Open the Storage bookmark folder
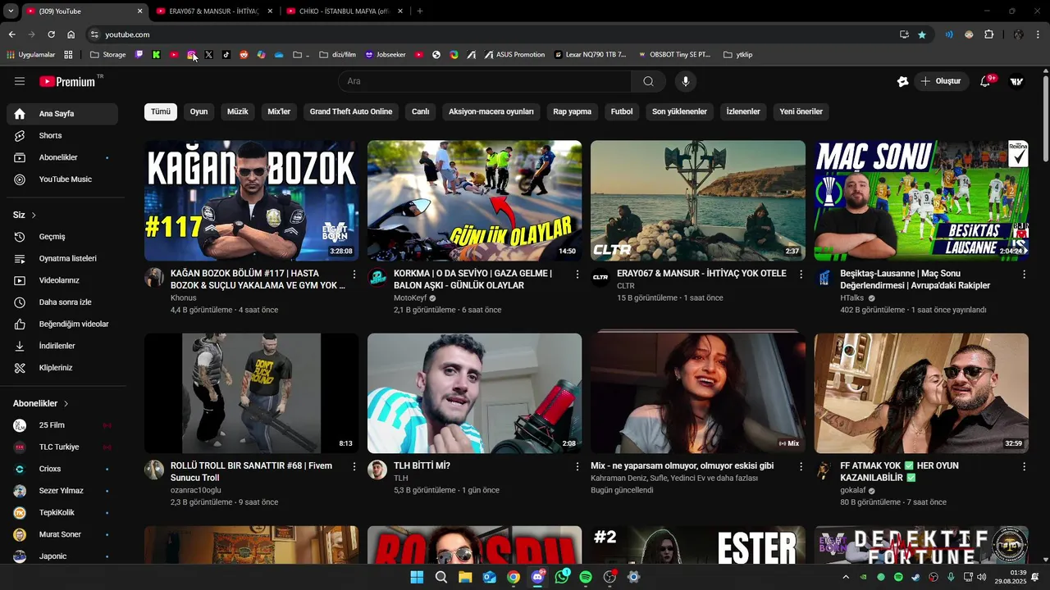This screenshot has height=590, width=1050. (107, 55)
